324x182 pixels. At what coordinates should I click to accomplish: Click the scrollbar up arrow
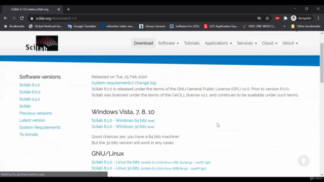[x=322, y=33]
